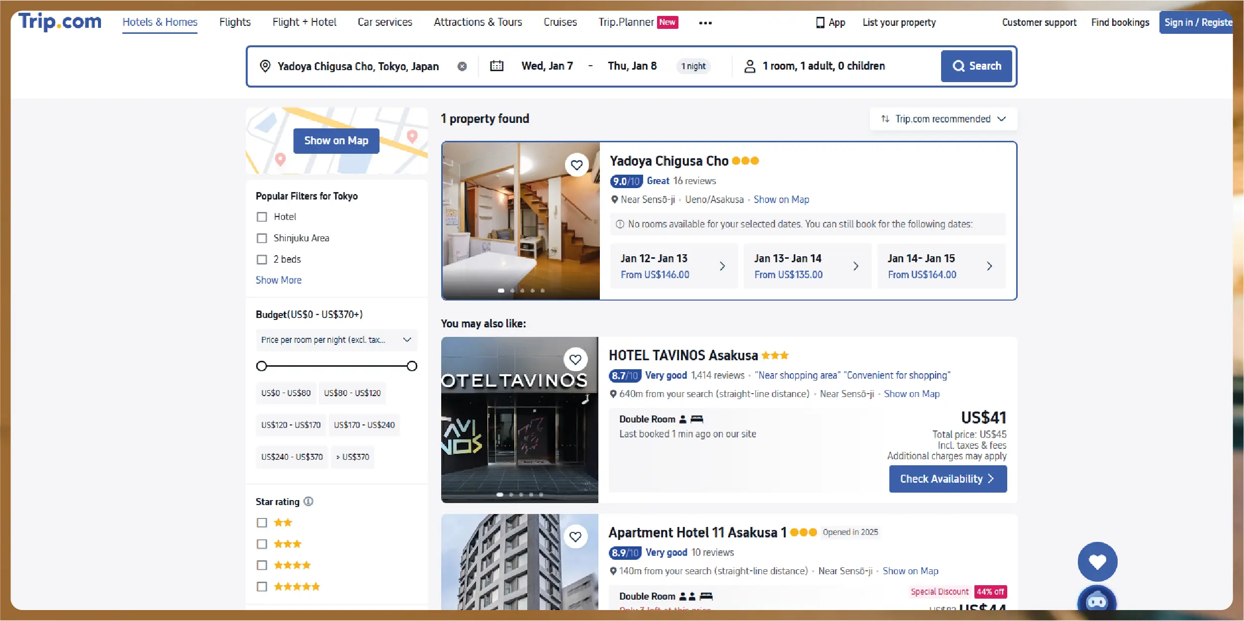
Task: Enable the Shinjuku Area filter
Action: tap(262, 238)
